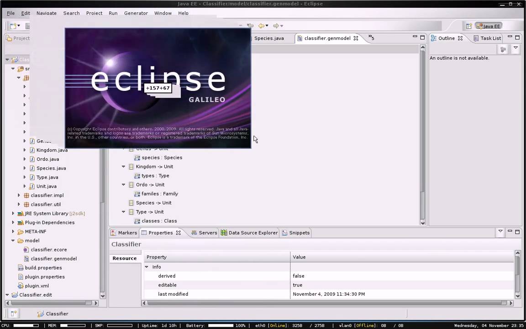Show hidden editors list (»5)
Image resolution: width=526 pixels, height=329 pixels.
pyautogui.click(x=371, y=37)
